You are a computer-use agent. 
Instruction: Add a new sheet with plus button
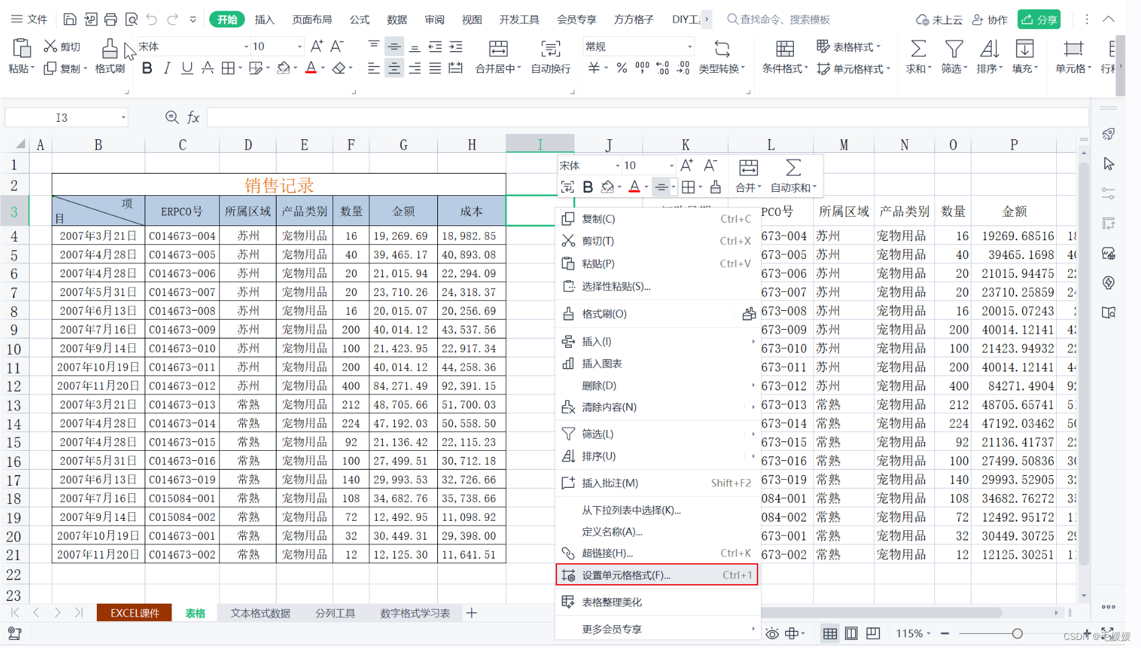pyautogui.click(x=472, y=613)
